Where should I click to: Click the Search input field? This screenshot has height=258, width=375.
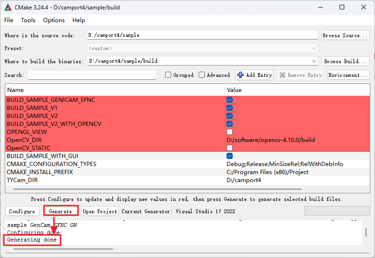coord(92,75)
